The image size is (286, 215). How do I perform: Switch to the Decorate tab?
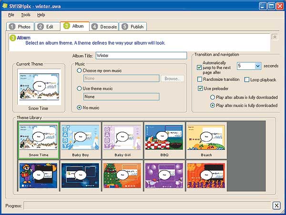pos(104,27)
